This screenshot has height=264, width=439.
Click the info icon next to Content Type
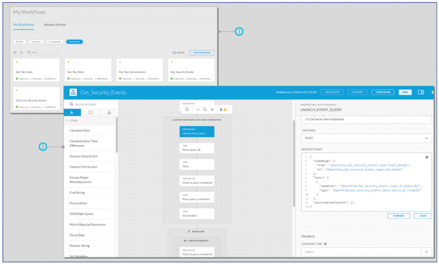pos(325,244)
